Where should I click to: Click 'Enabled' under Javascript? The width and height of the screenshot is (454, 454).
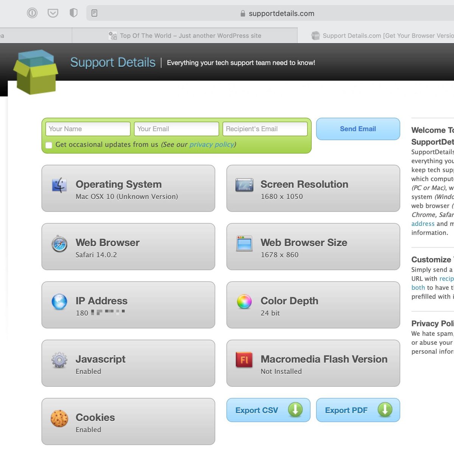tap(89, 372)
